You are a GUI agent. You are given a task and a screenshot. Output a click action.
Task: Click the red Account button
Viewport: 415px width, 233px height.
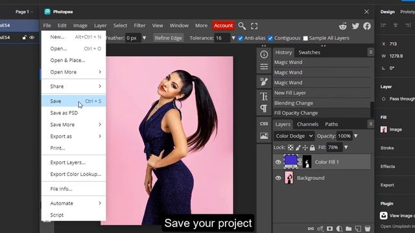tap(223, 25)
